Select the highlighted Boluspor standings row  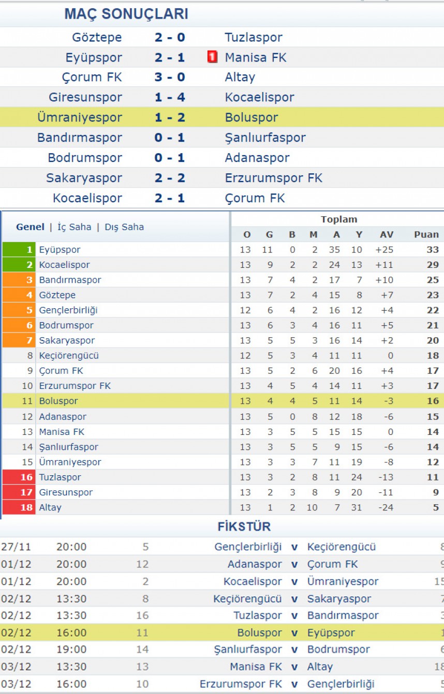point(222,401)
